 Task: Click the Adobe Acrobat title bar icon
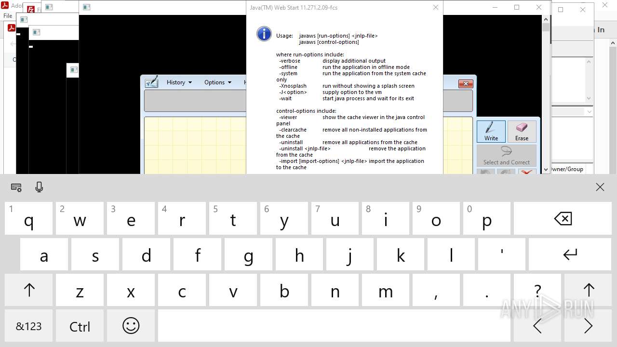click(5, 5)
